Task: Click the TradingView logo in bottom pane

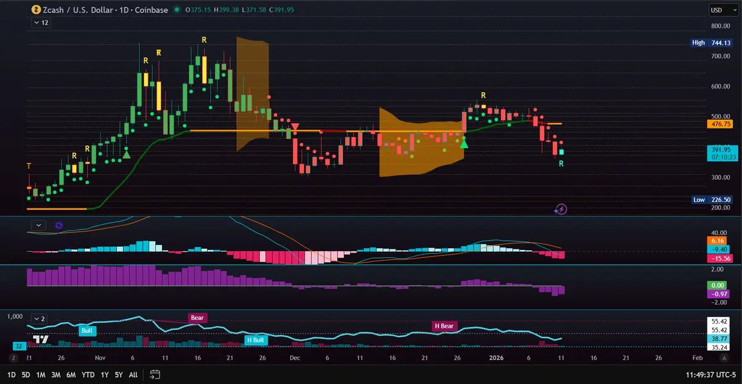Action: click(41, 340)
